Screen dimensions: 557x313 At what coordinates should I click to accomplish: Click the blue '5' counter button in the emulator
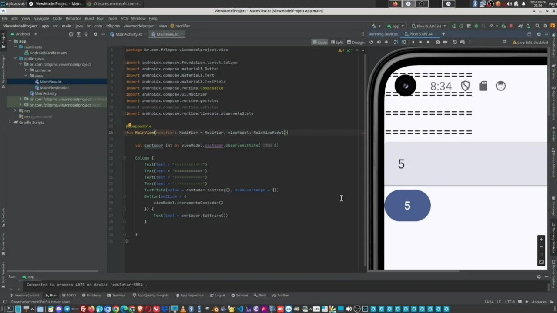click(x=407, y=205)
